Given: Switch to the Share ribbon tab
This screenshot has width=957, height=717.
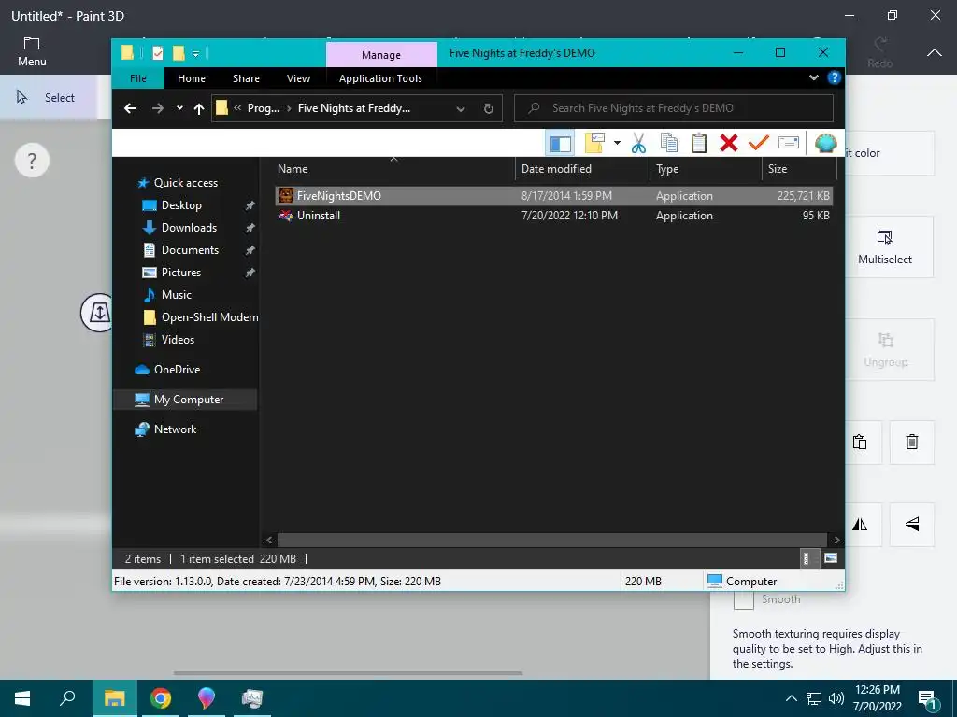Looking at the screenshot, I should pyautogui.click(x=246, y=78).
